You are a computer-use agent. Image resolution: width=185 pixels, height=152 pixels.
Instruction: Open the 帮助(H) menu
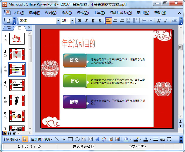click(x=160, y=13)
